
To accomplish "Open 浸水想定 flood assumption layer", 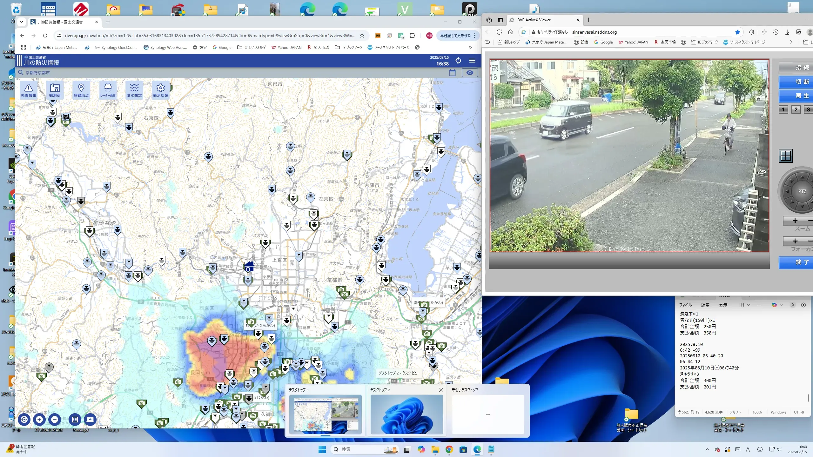I will tap(134, 90).
